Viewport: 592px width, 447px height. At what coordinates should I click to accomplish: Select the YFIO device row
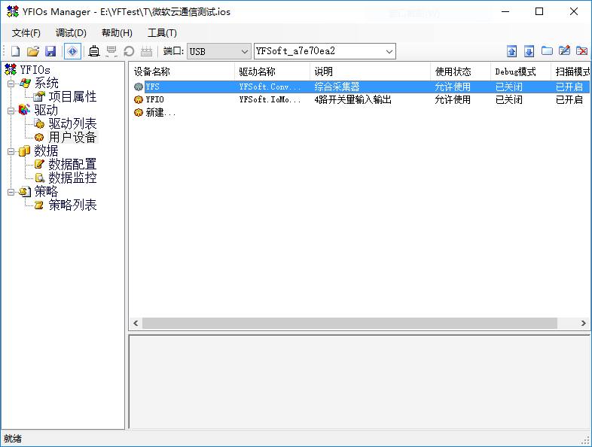(361, 99)
